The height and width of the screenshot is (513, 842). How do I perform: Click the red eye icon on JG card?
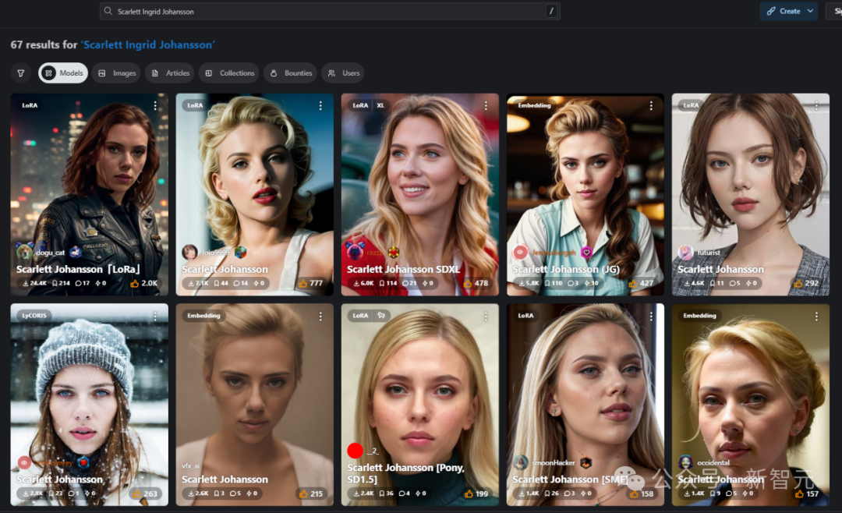[520, 253]
